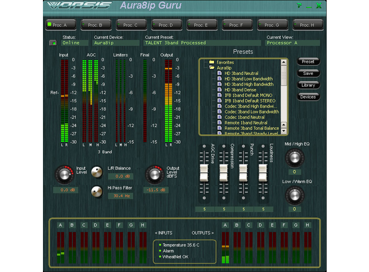Viewport: 369px width, 272px height.
Task: Select HD 3band High Bandwidth preset
Action: pos(246,84)
